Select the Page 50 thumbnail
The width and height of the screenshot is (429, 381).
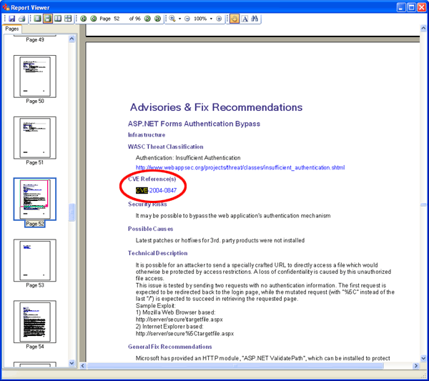click(34, 76)
